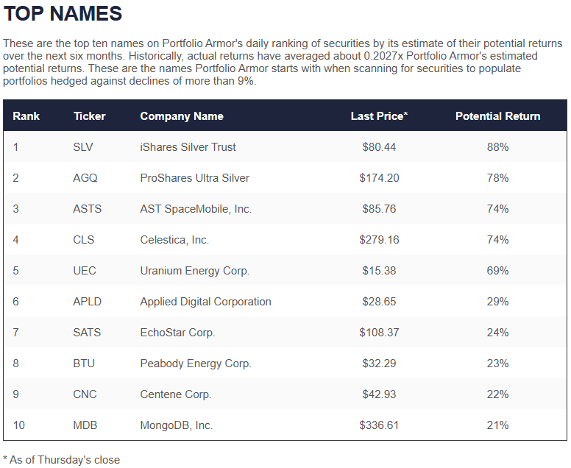This screenshot has width=571, height=468.
Task: Click Celestica, Inc. company name
Action: [x=174, y=240]
